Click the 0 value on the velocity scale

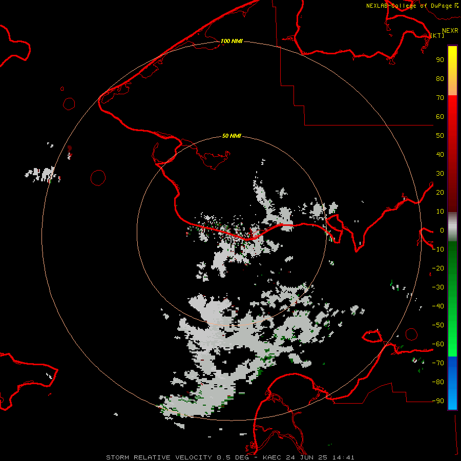tap(442, 230)
